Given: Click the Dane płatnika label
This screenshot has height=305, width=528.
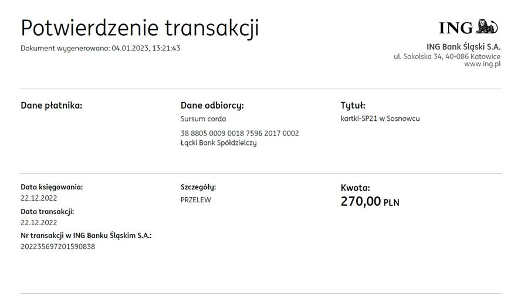Looking at the screenshot, I should [x=52, y=106].
